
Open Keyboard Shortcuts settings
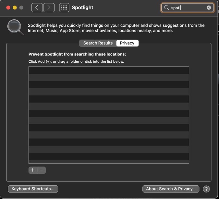(33, 189)
